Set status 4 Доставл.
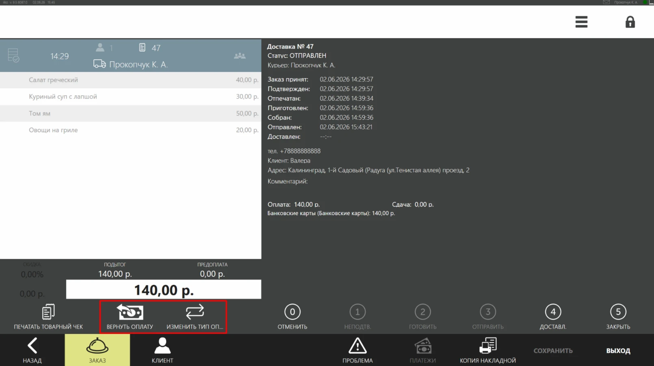Screen dimensions: 654x366 point(553,316)
